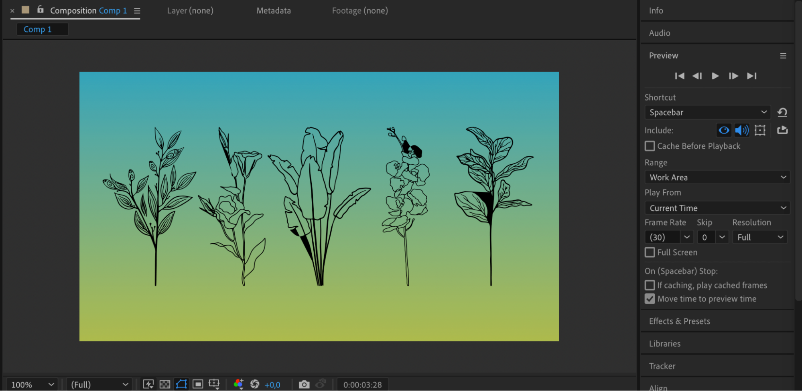This screenshot has width=802, height=391.
Task: Open the viewer resolution (Full) dropdown
Action: 99,385
